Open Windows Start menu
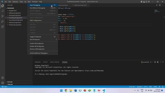 coord(61,90)
